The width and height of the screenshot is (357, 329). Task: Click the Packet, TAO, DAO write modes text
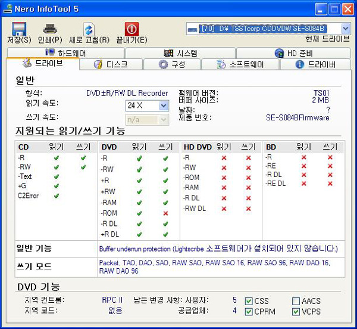tap(214, 267)
